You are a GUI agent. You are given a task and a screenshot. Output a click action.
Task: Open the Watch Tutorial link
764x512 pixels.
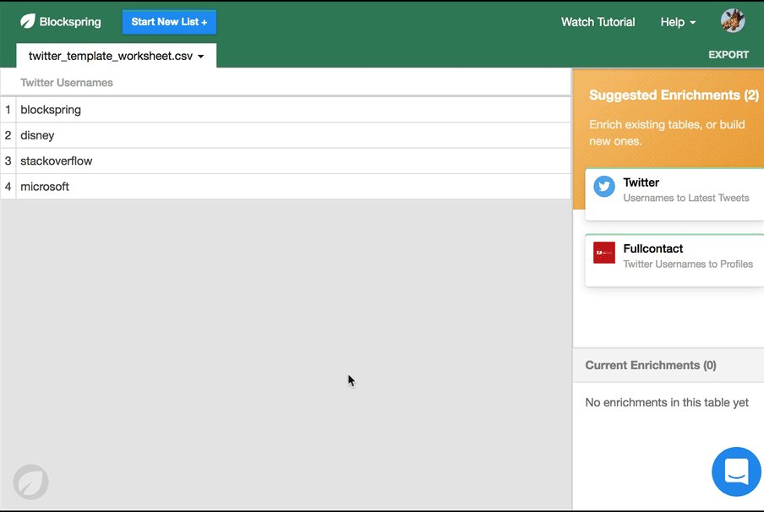click(598, 22)
